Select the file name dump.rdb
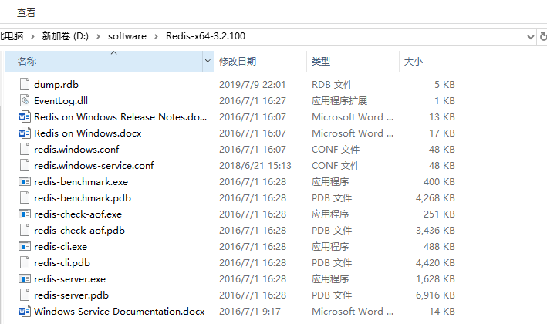Image resolution: width=547 pixels, height=324 pixels. [x=56, y=85]
